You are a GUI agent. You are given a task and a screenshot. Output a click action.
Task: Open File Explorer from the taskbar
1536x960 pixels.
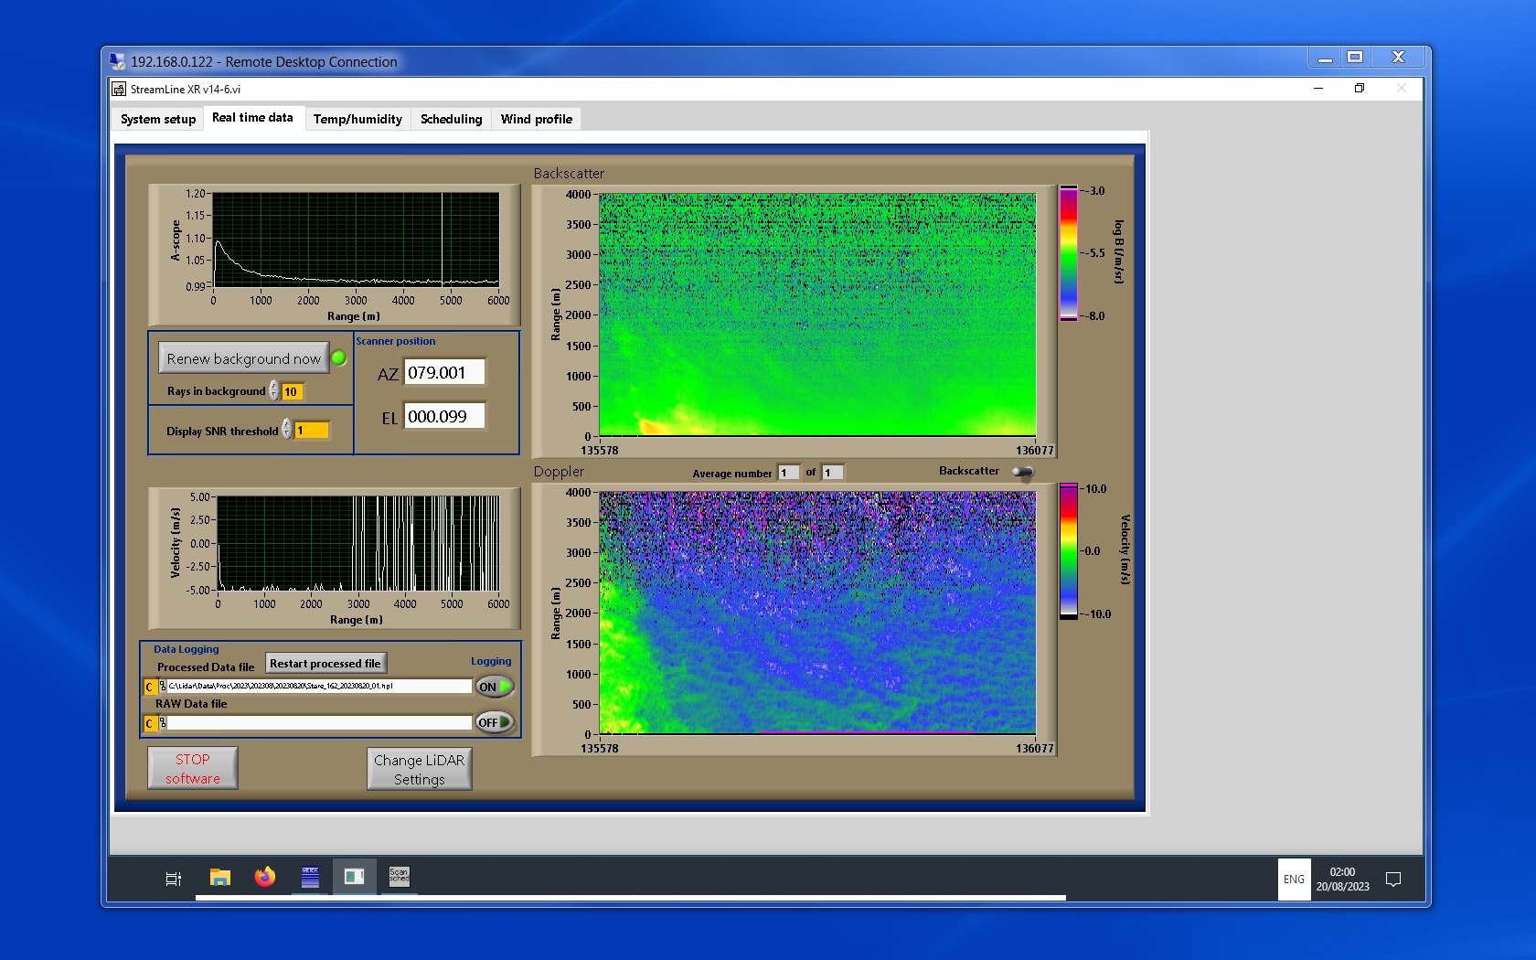[x=219, y=878]
